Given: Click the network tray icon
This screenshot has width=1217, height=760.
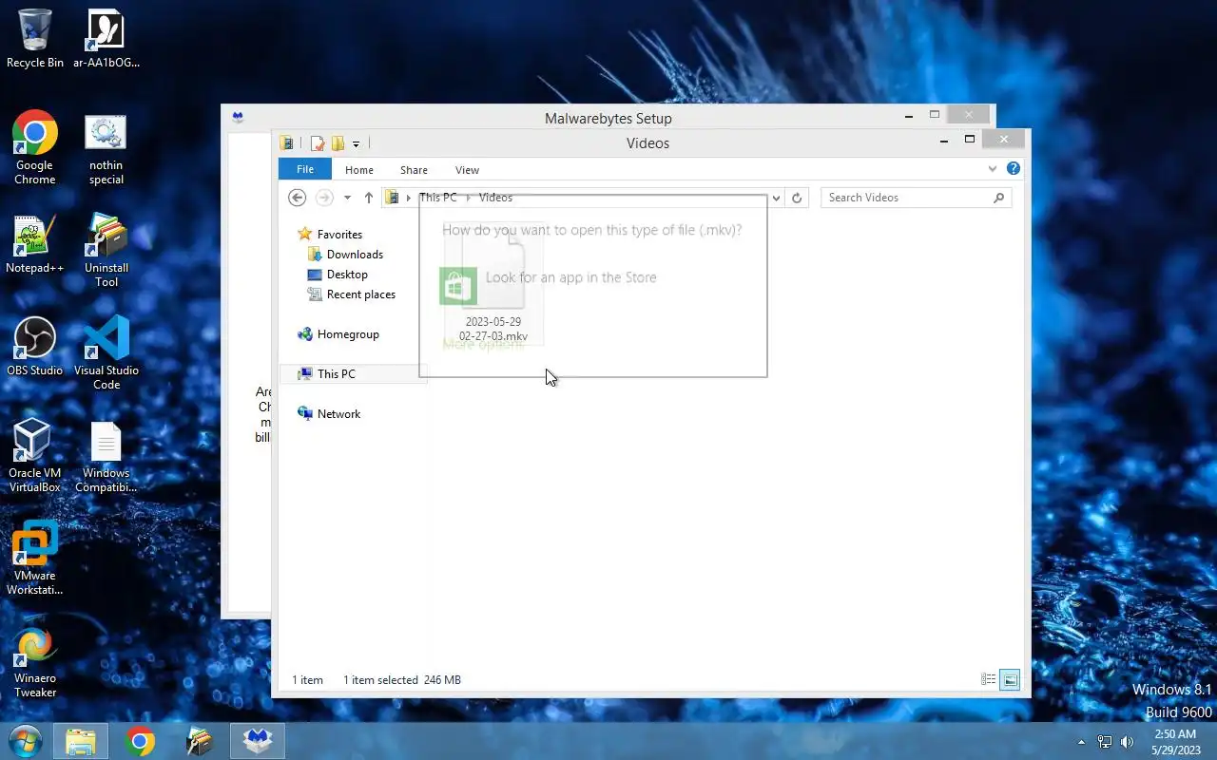Looking at the screenshot, I should click(1105, 742).
